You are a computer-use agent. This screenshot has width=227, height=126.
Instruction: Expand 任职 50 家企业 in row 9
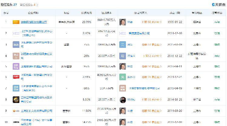152,111
